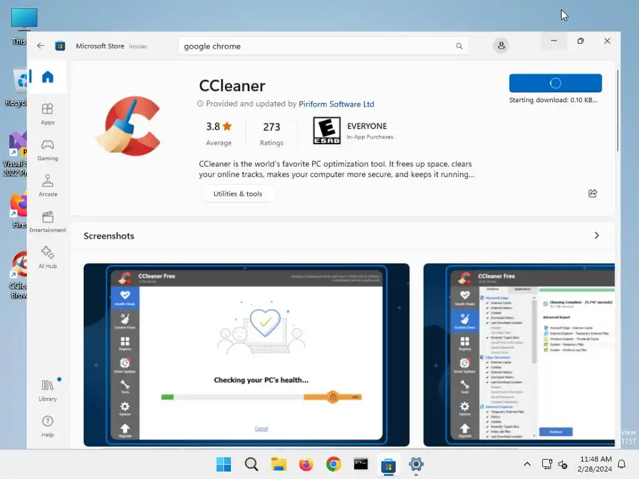Switch to the Gaming section
The height and width of the screenshot is (479, 639).
(47, 150)
